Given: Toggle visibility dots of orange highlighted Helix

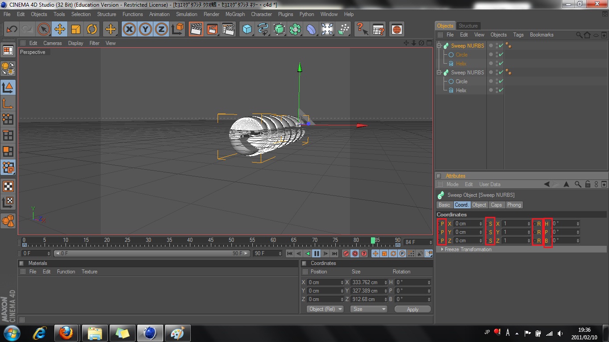Looking at the screenshot, I should pos(496,64).
